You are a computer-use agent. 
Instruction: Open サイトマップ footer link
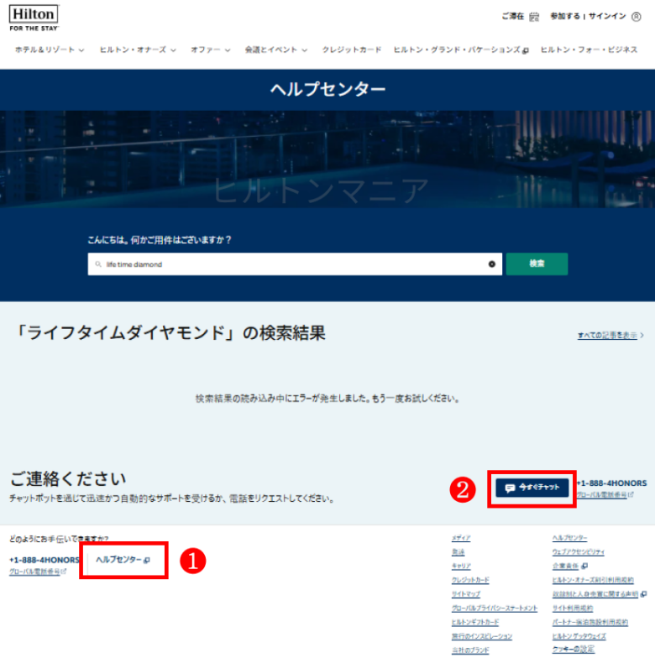(x=465, y=594)
